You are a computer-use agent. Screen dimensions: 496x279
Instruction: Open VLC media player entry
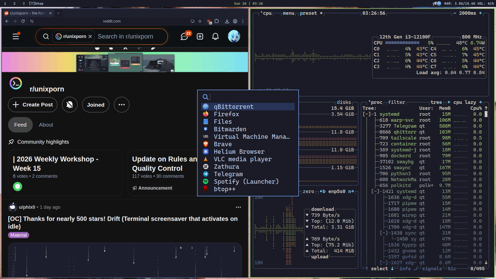248,159
